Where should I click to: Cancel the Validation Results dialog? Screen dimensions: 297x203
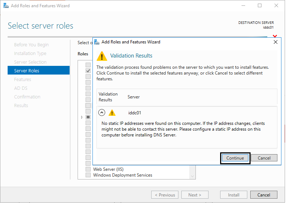(x=264, y=158)
